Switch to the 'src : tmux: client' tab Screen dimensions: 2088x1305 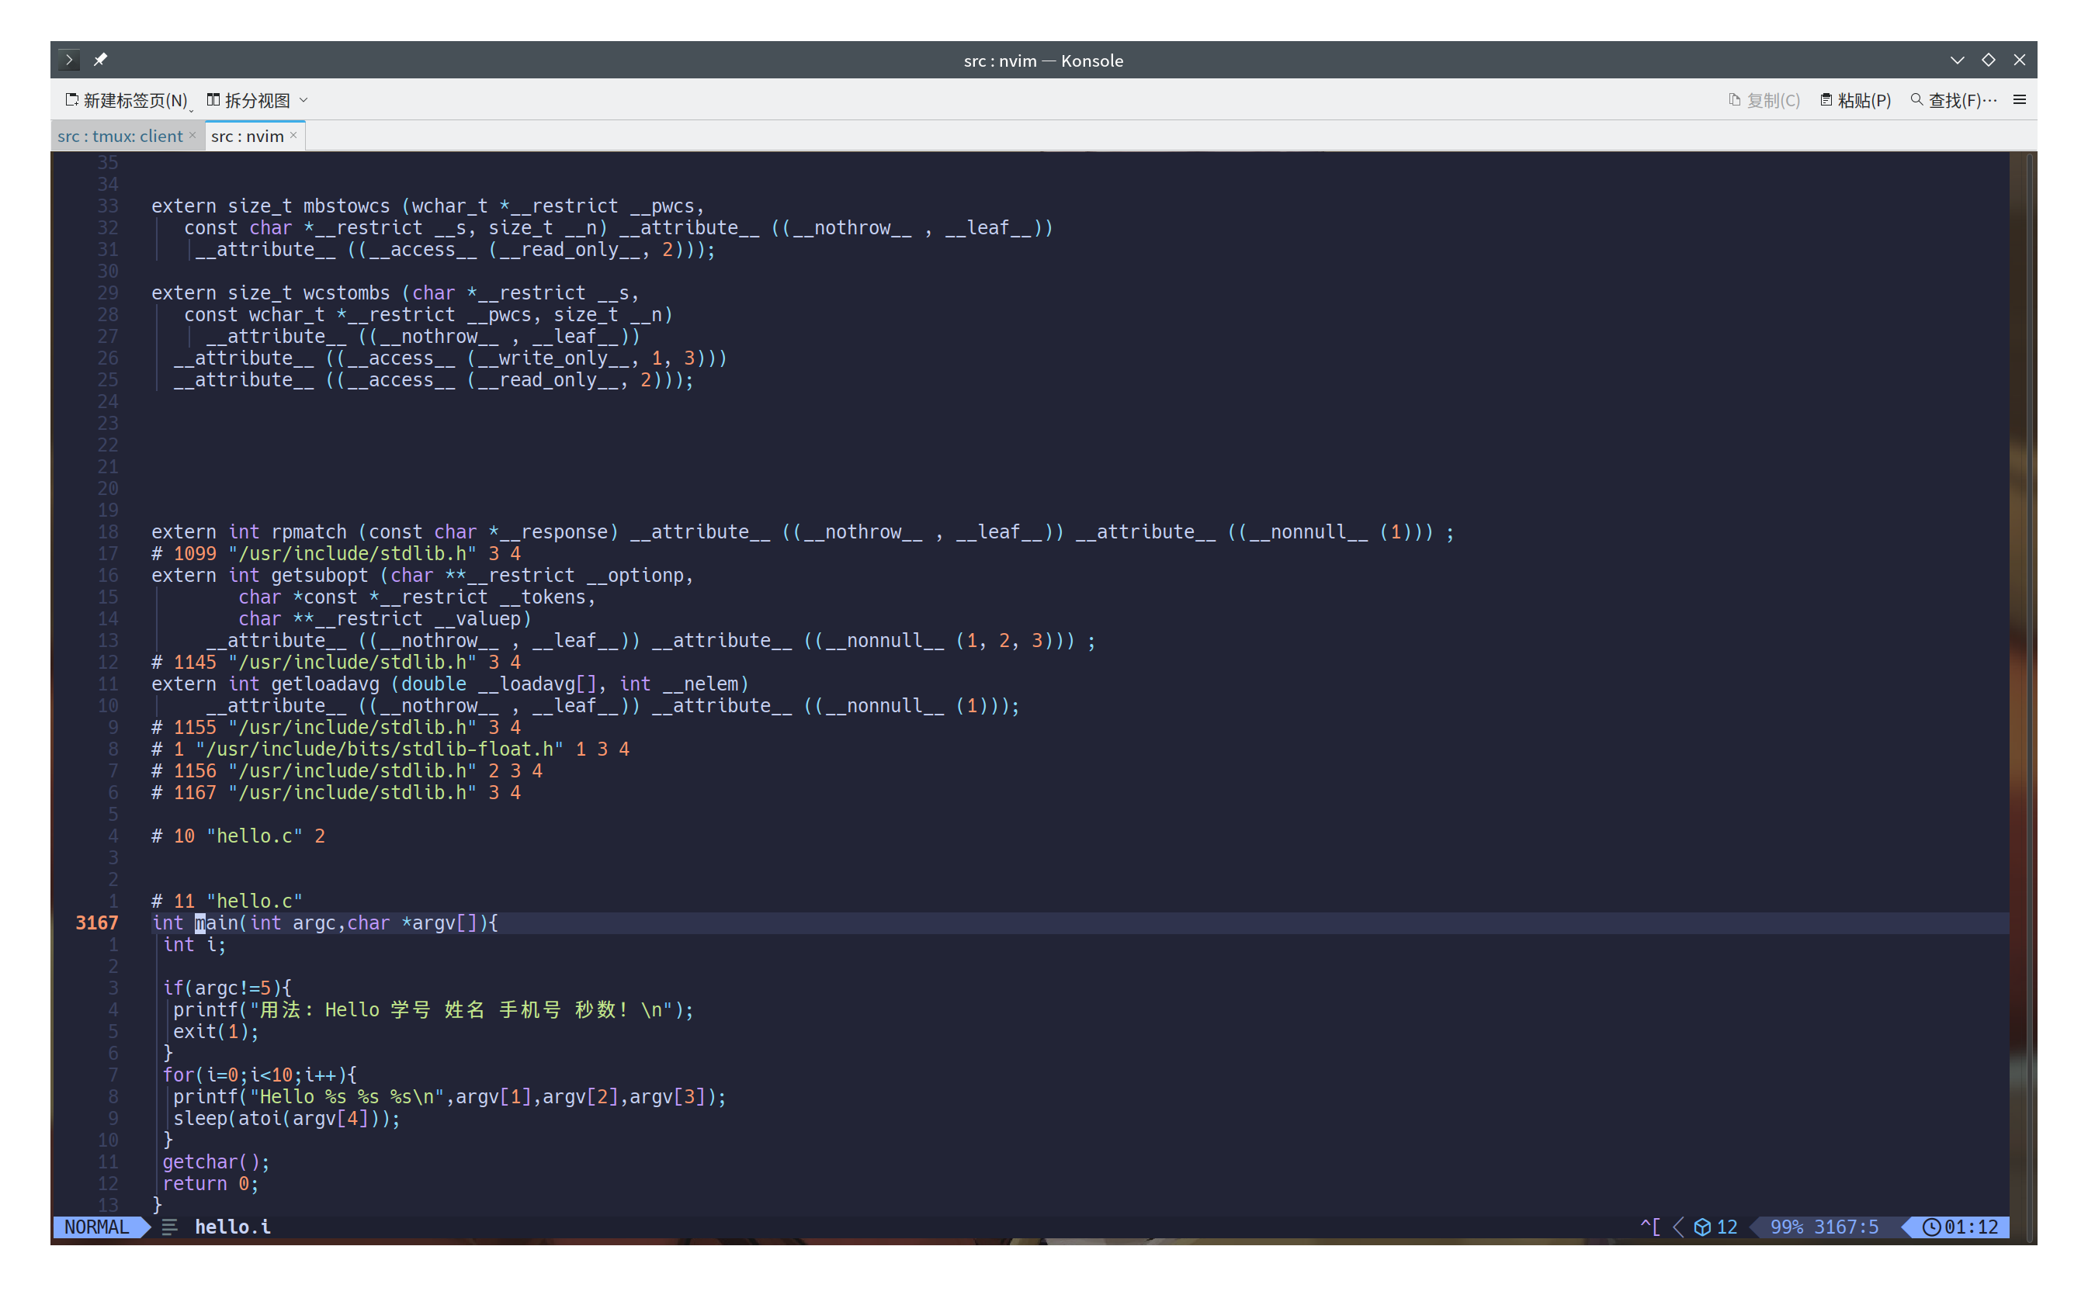120,137
